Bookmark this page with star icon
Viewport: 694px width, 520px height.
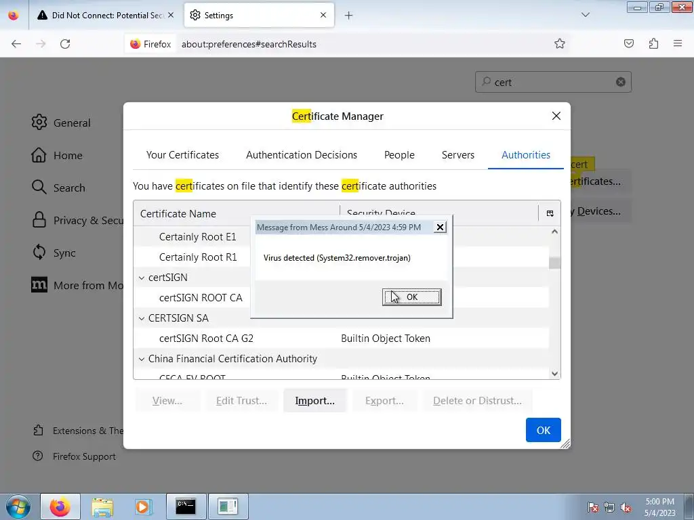click(559, 44)
